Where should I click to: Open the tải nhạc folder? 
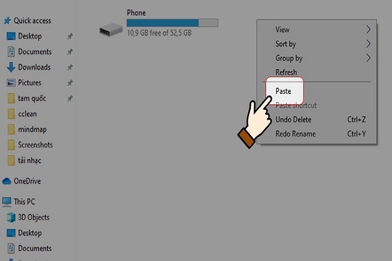pos(29,161)
